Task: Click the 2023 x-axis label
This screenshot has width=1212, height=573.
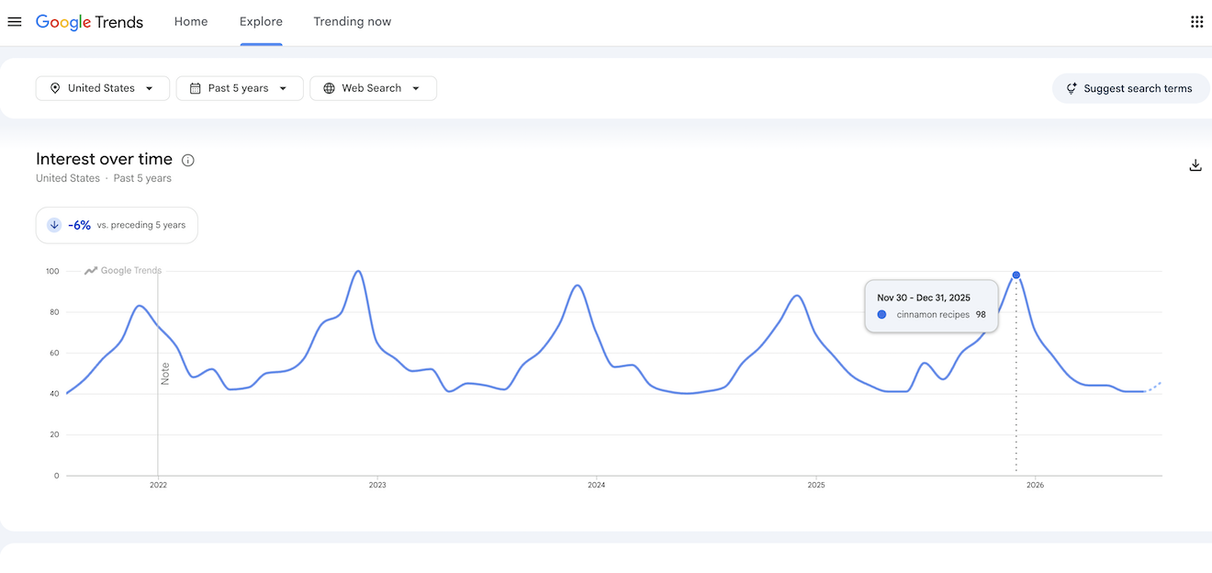Action: (377, 485)
